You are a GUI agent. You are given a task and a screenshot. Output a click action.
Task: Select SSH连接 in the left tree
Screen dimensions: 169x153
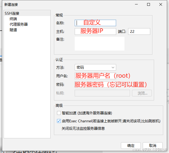[x=12, y=13]
